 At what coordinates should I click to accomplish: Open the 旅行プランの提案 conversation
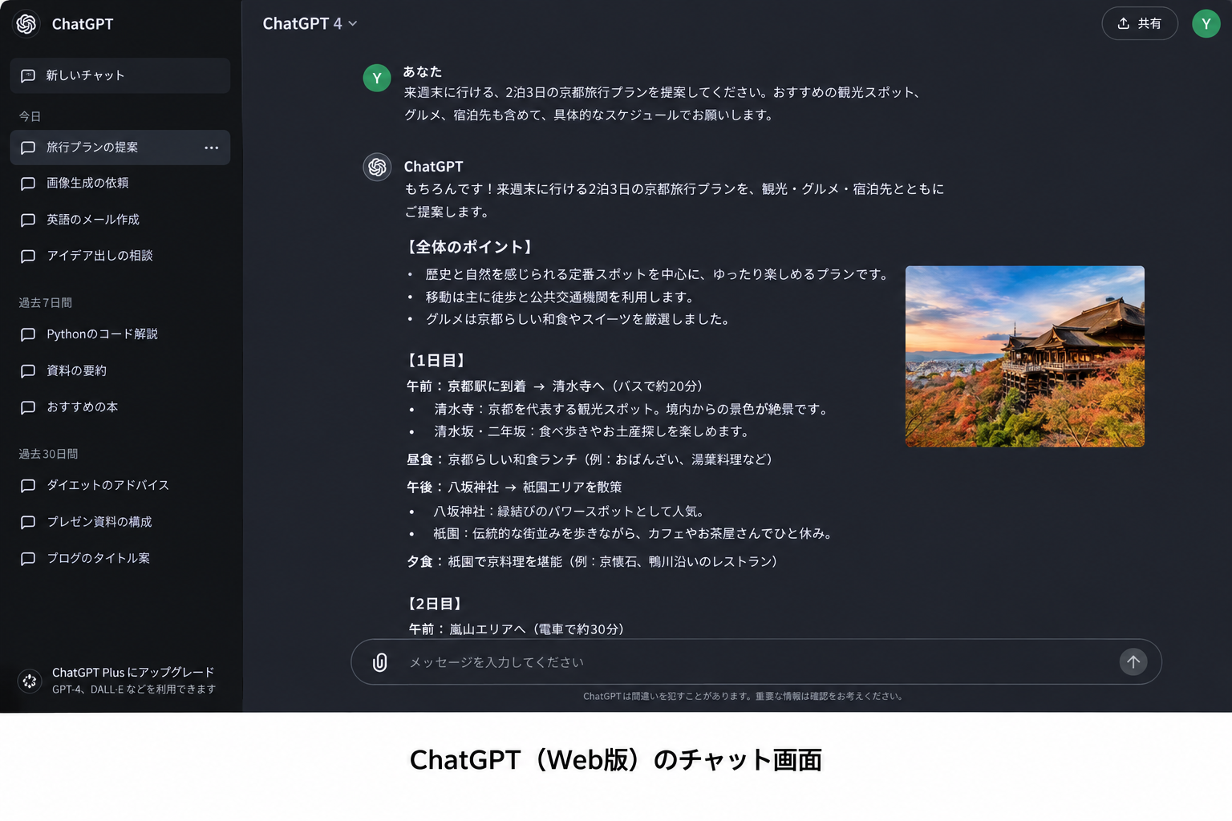pyautogui.click(x=120, y=148)
